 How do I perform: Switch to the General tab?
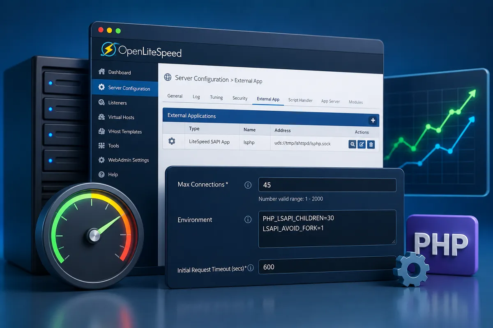[175, 96]
